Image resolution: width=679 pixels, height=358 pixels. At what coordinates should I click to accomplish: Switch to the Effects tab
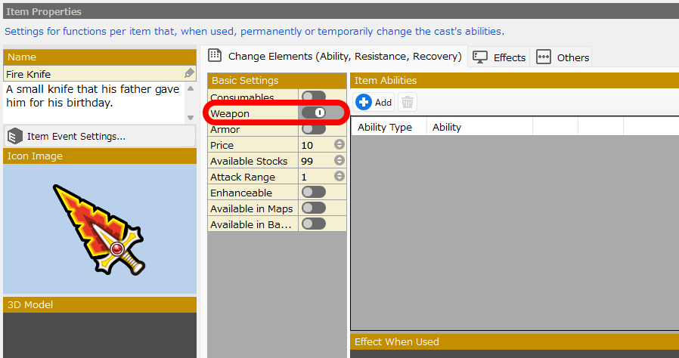pyautogui.click(x=500, y=57)
